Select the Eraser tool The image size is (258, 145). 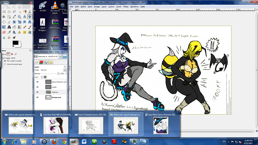(4, 32)
